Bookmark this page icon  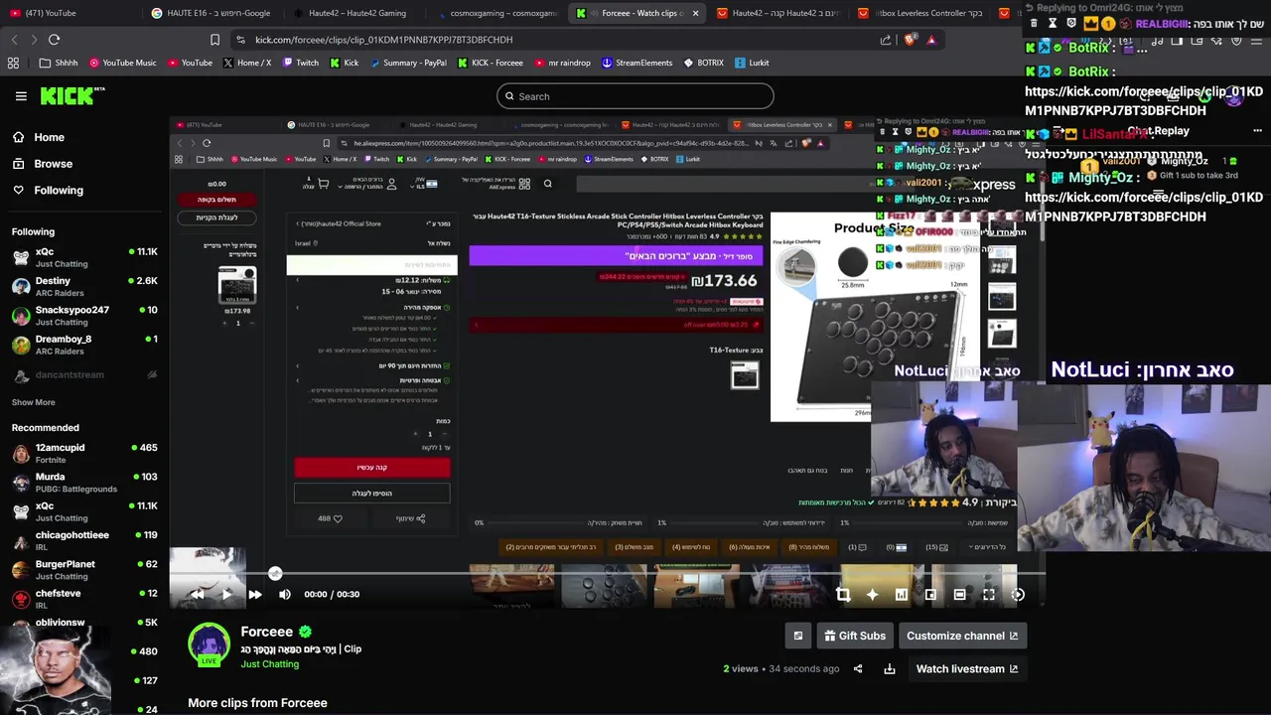(214, 39)
